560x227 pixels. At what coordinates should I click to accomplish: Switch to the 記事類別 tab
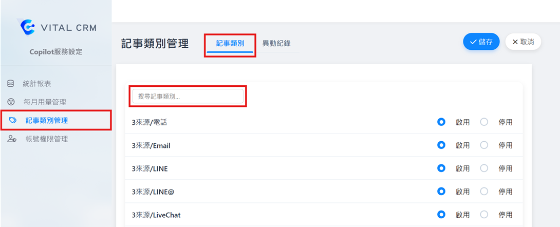[x=230, y=44]
